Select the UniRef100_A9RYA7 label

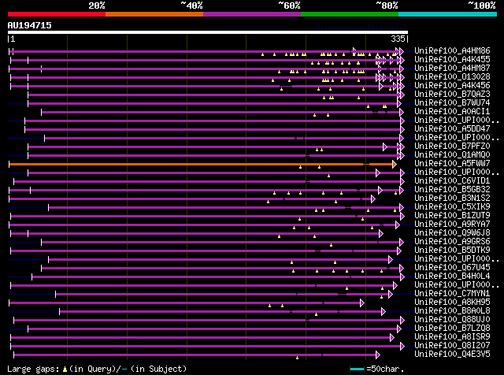tap(452, 225)
